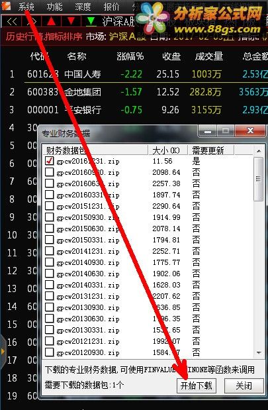Go back with the << toolbar arrow
The width and height of the screenshot is (268, 410).
(12, 21)
